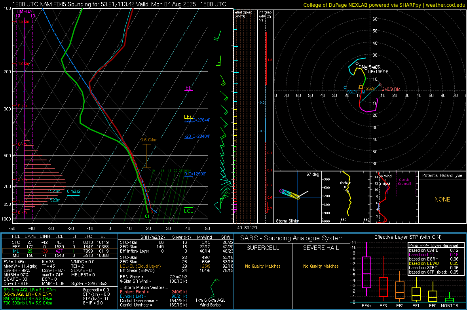Select the yellow 'LFC' level label
This screenshot has height=310, width=467.
pos(188,116)
